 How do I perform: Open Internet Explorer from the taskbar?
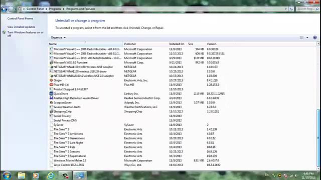pos(51,175)
